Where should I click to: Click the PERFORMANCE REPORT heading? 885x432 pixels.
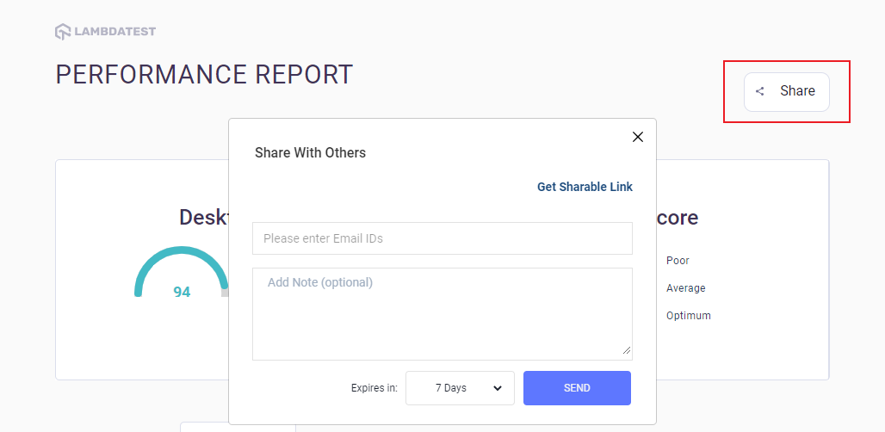204,75
